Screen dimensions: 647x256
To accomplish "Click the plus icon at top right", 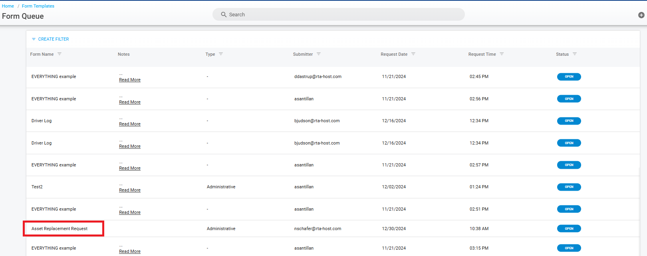I will point(641,15).
